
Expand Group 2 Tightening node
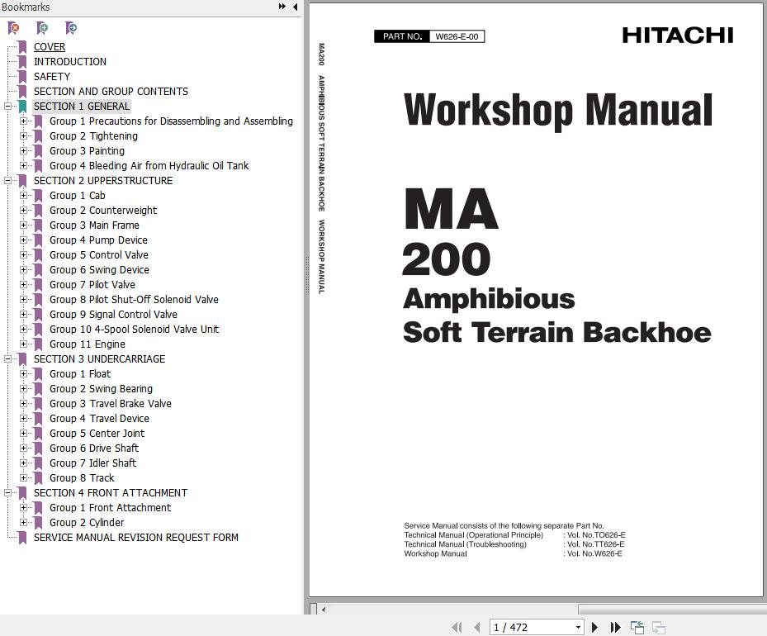[23, 136]
